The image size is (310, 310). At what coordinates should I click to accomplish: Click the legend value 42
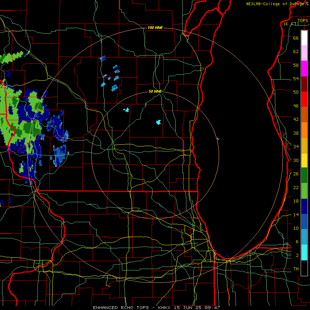[296, 120]
